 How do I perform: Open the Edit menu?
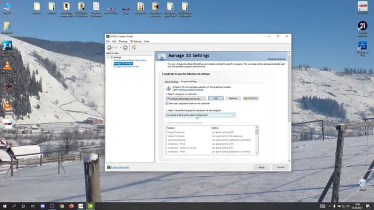point(115,41)
